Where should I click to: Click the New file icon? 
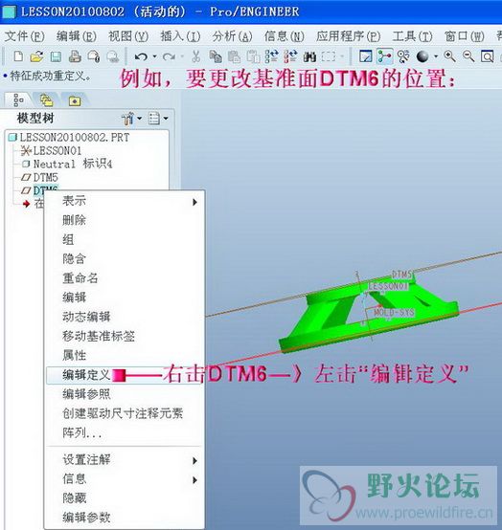[18, 56]
